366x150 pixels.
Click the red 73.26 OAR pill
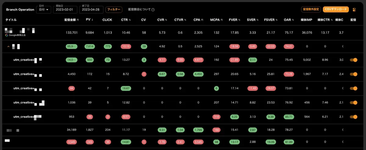click(x=289, y=74)
